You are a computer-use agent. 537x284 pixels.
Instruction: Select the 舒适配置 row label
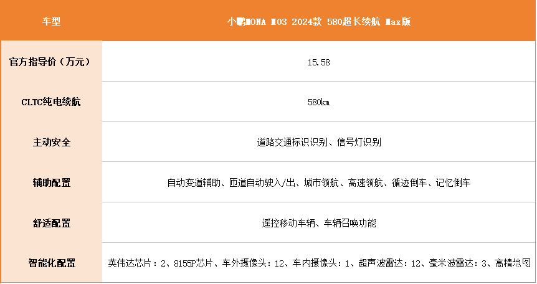[x=50, y=223]
